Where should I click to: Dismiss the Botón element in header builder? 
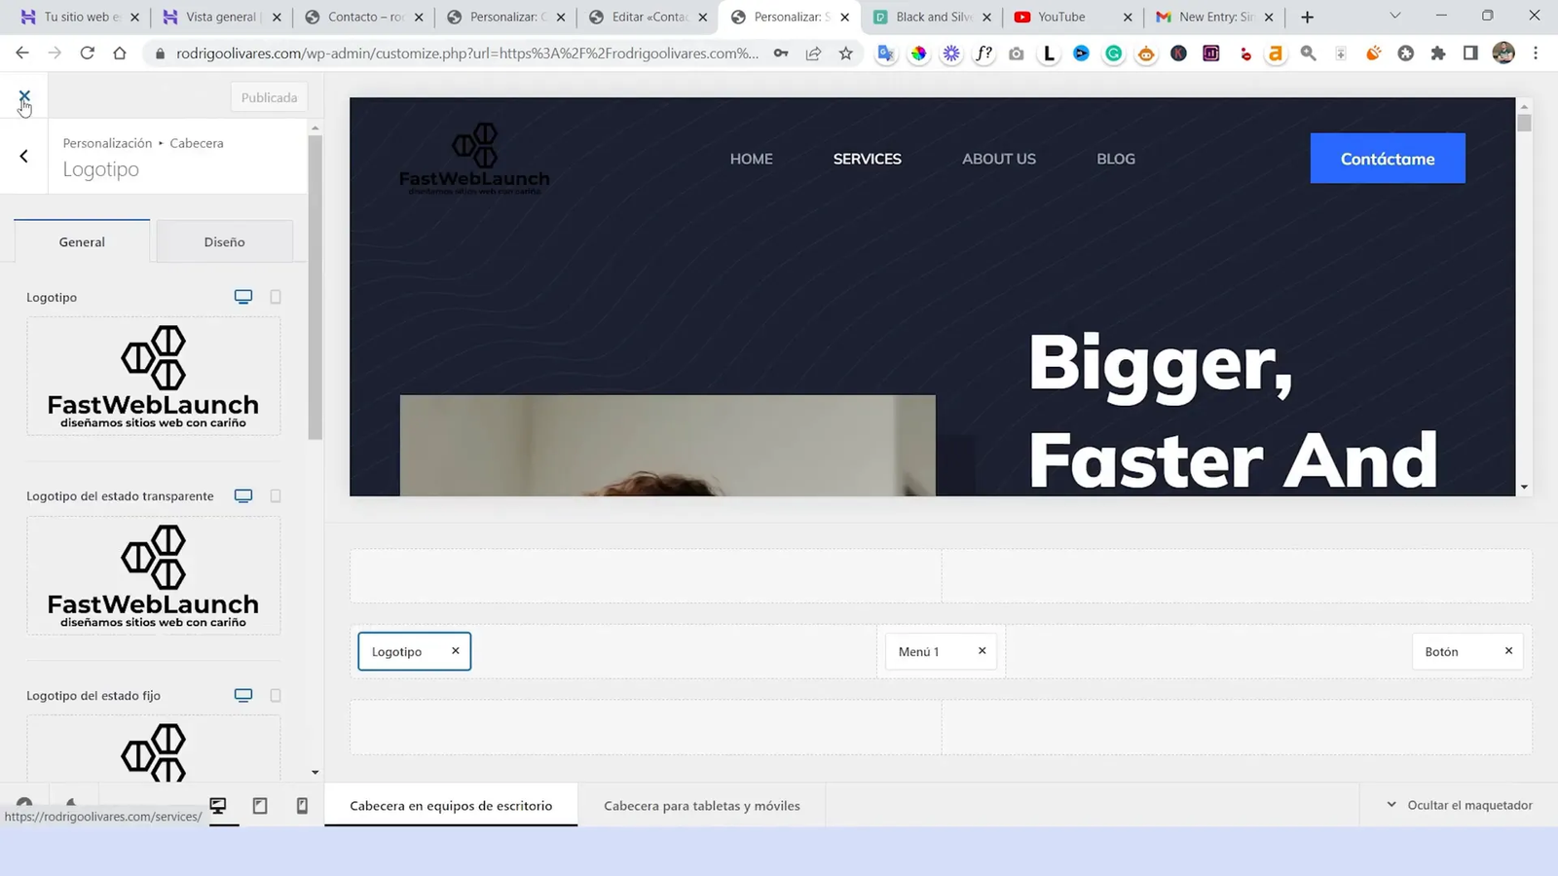pyautogui.click(x=1508, y=651)
